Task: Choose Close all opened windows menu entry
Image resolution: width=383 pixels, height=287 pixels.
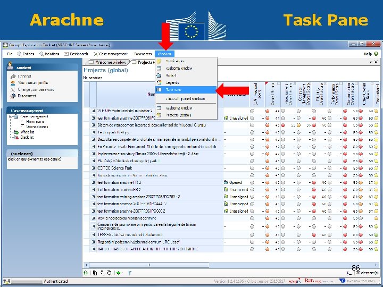Action: [186, 99]
